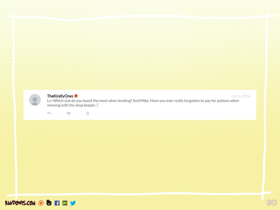This screenshot has width=280, height=210.
Task: Click the 'messing with the shop keeper' line
Action: coord(72,105)
